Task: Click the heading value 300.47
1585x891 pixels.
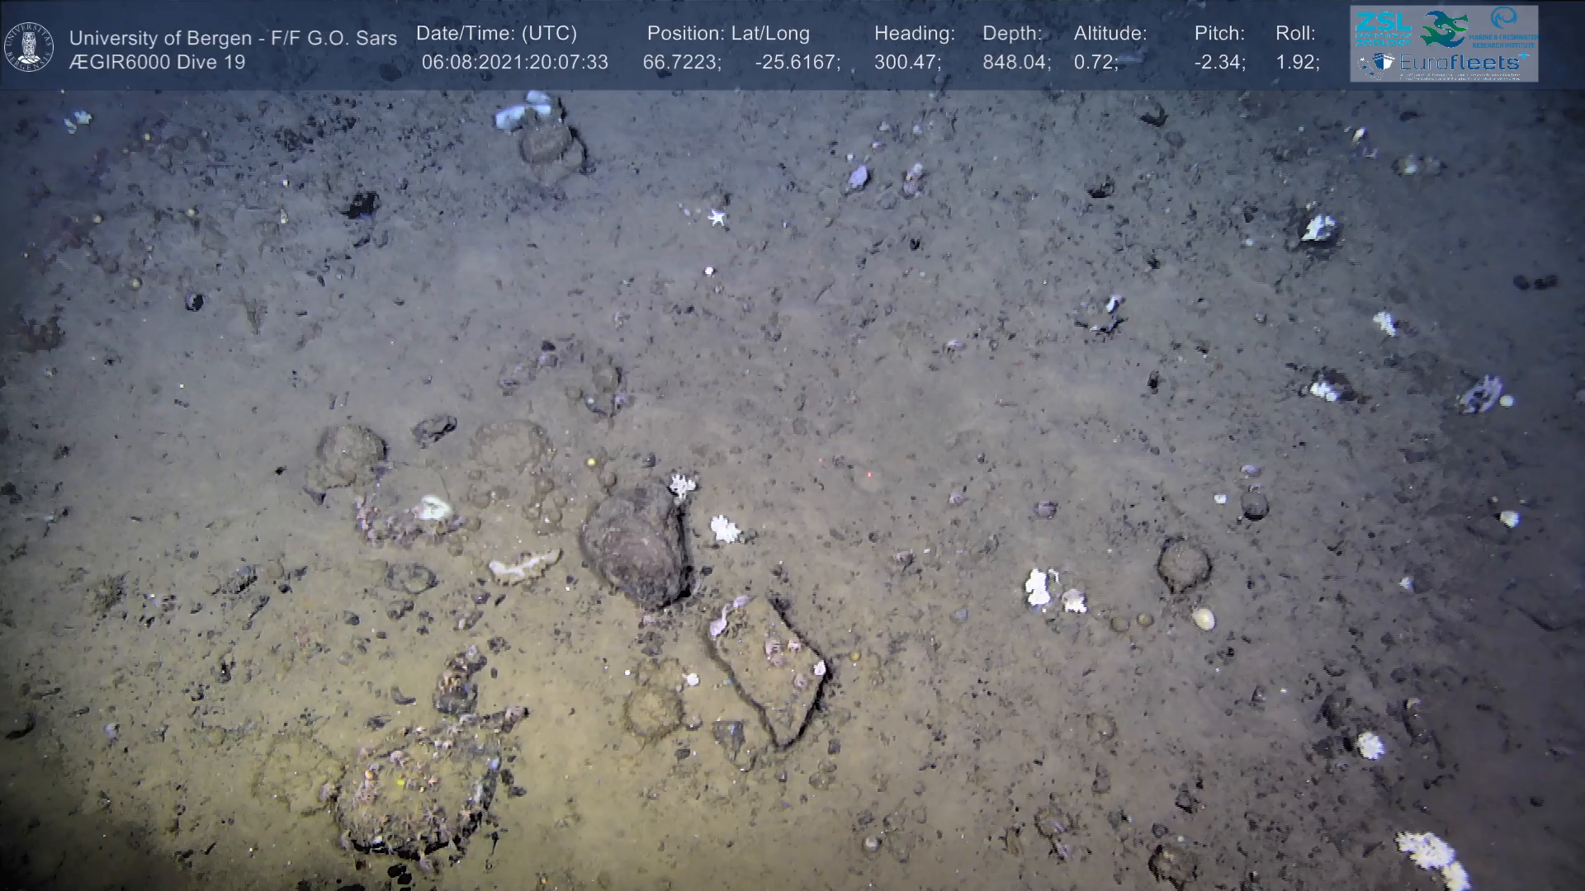Action: pos(906,62)
